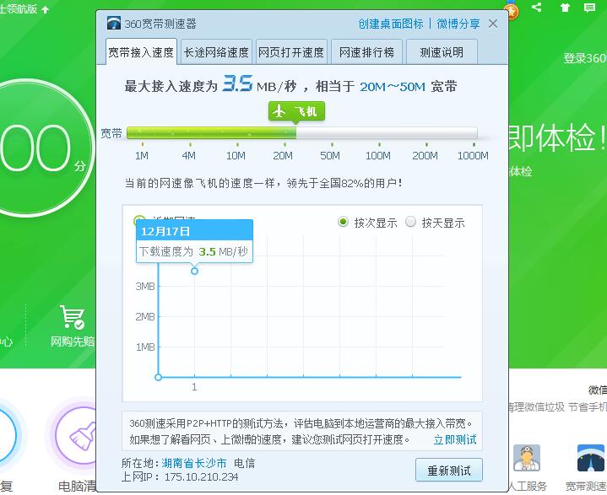
Task: Open 网购先赔 shopping cart icon
Action: (73, 317)
